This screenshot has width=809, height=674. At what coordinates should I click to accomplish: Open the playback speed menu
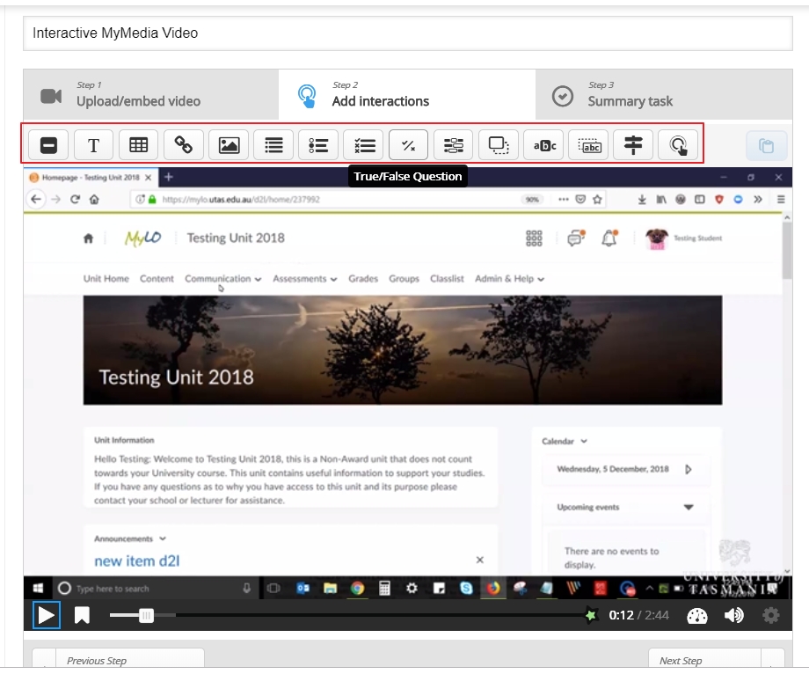point(697,615)
